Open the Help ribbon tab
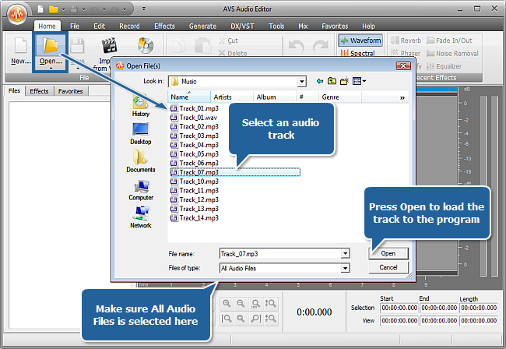This screenshot has width=506, height=349. coord(368,26)
